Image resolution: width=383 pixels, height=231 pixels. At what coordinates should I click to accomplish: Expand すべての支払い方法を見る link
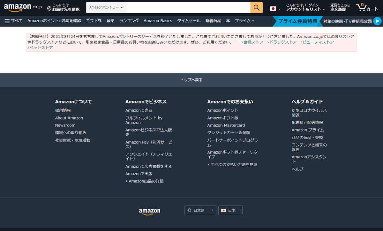(232, 164)
